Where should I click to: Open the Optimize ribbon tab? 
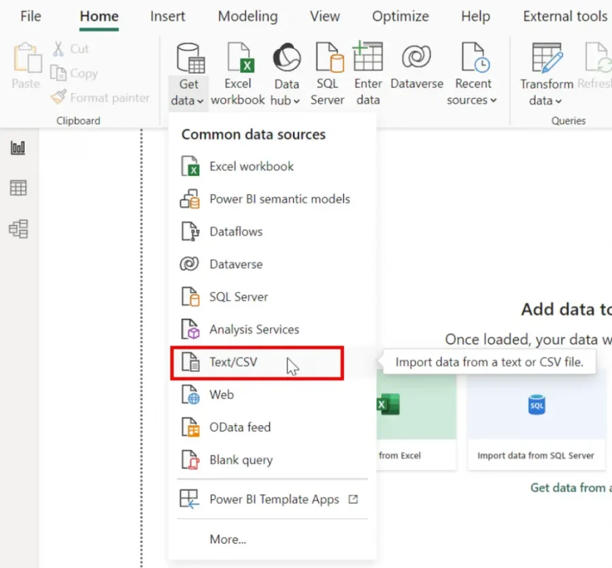(401, 16)
